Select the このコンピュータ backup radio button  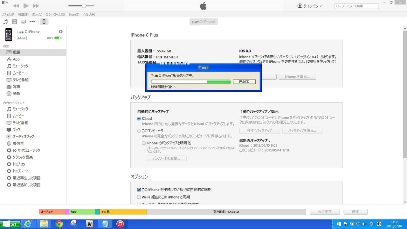coord(139,131)
